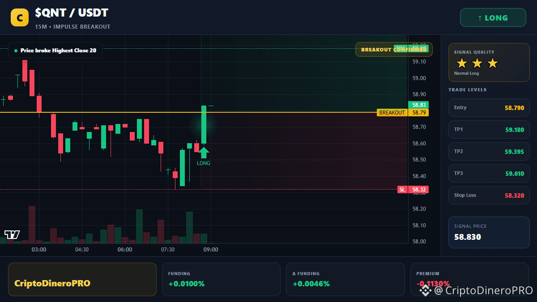Click the LONG direction button
The height and width of the screenshot is (302, 537).
point(493,18)
